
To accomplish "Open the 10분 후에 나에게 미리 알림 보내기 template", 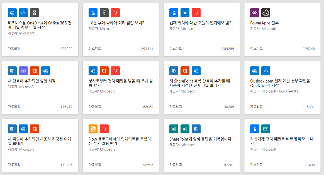I will tap(117, 23).
